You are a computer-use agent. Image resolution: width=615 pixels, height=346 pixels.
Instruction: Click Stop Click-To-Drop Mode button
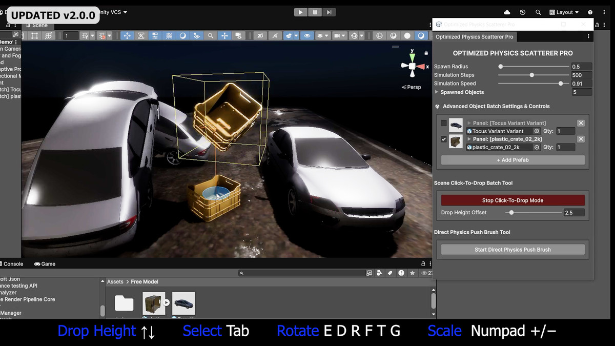512,200
